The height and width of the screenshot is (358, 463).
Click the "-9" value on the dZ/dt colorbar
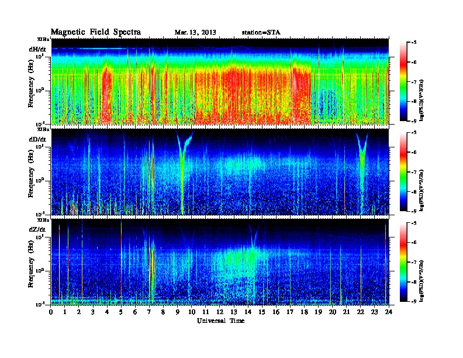tap(413, 301)
